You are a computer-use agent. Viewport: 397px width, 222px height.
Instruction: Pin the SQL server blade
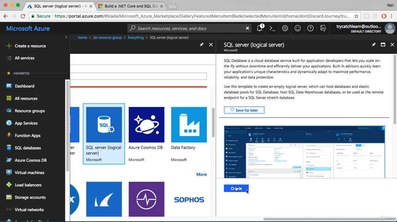[x=374, y=45]
